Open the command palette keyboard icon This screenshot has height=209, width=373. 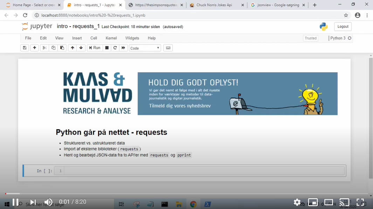coord(168,48)
